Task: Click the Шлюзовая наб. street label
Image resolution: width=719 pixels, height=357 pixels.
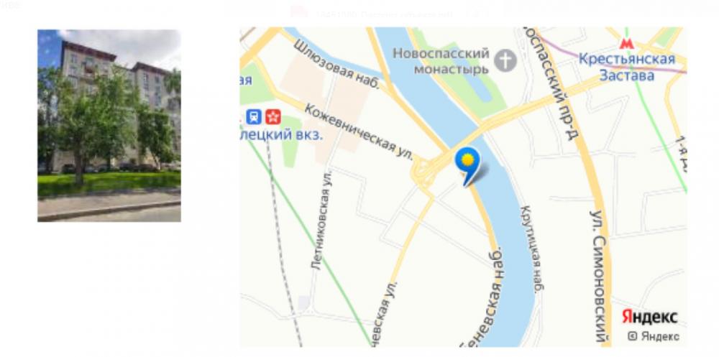Action: 336,64
